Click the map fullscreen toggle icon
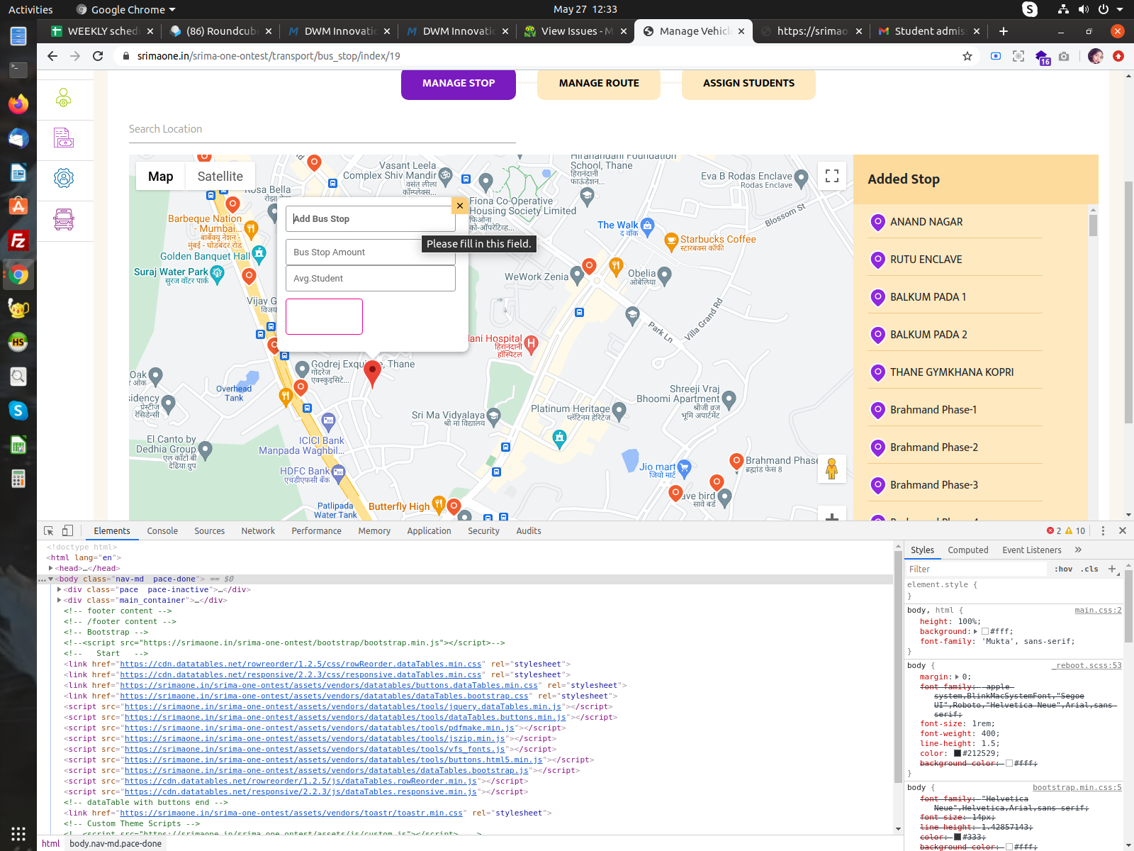The width and height of the screenshot is (1134, 851). [832, 176]
